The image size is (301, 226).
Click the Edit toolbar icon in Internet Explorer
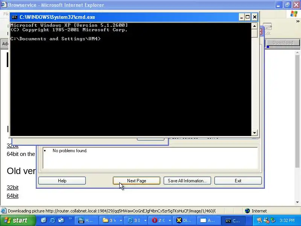click(x=268, y=29)
